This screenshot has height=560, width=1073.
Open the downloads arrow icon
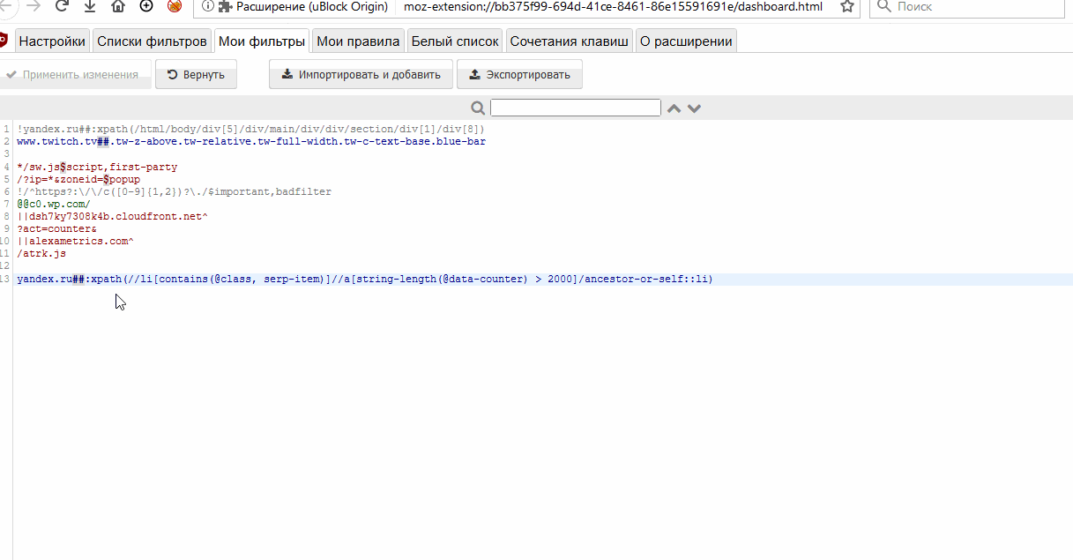(90, 6)
